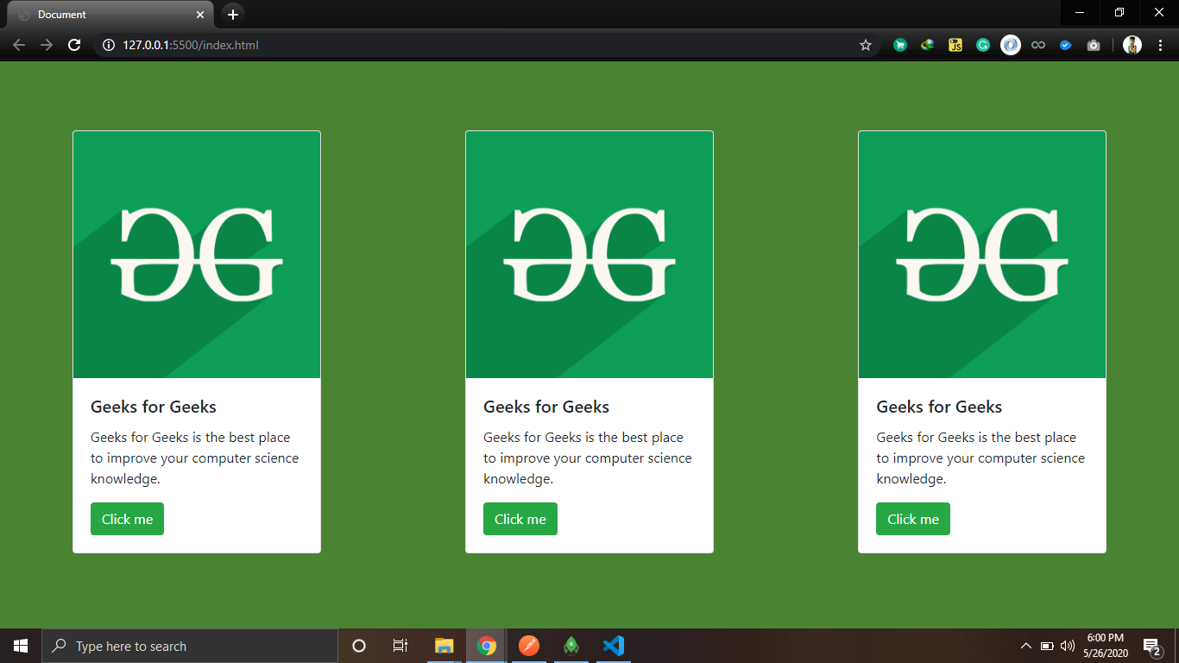This screenshot has height=663, width=1179.
Task: Open the green rocket app on taskbar
Action: click(x=571, y=646)
